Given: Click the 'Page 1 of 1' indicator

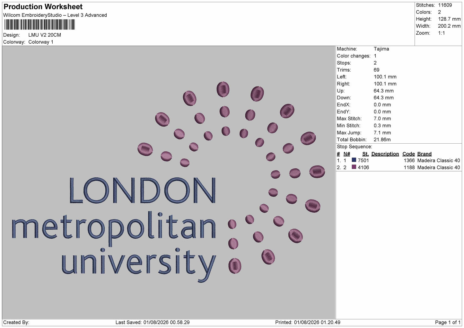Looking at the screenshot, I should tap(448, 323).
